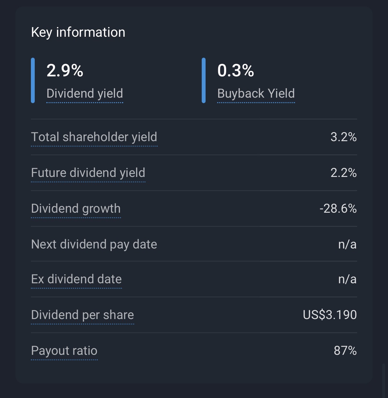Click the Dividend yield underlined label

click(x=85, y=93)
